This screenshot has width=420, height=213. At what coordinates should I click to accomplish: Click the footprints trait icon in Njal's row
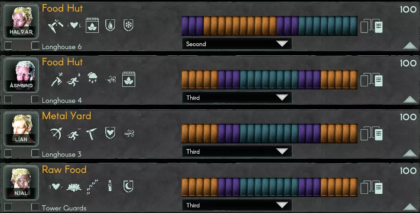click(92, 187)
